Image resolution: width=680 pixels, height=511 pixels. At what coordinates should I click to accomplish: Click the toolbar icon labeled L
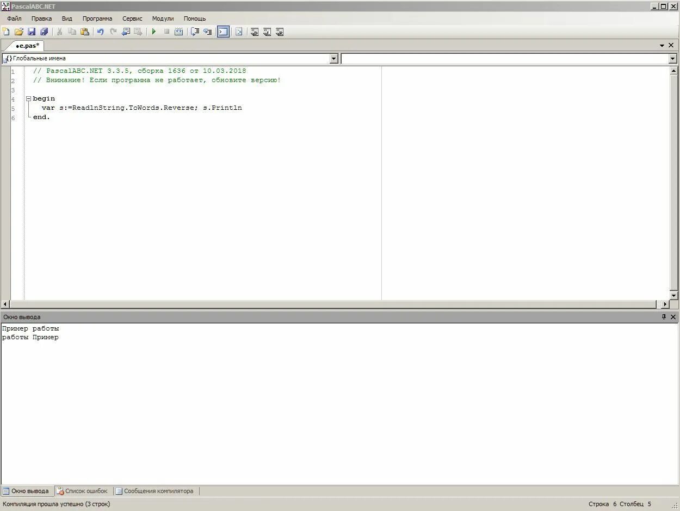pyautogui.click(x=267, y=32)
